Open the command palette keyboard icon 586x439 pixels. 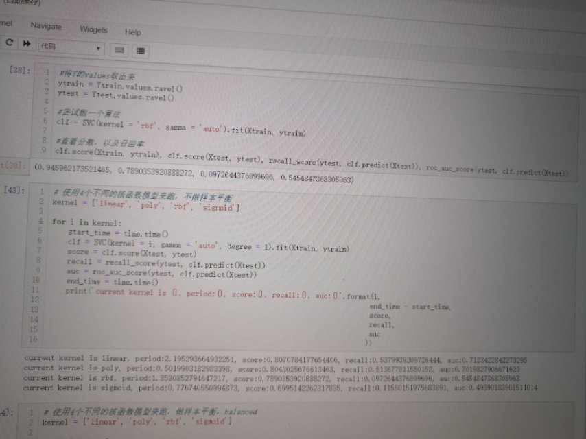click(119, 49)
